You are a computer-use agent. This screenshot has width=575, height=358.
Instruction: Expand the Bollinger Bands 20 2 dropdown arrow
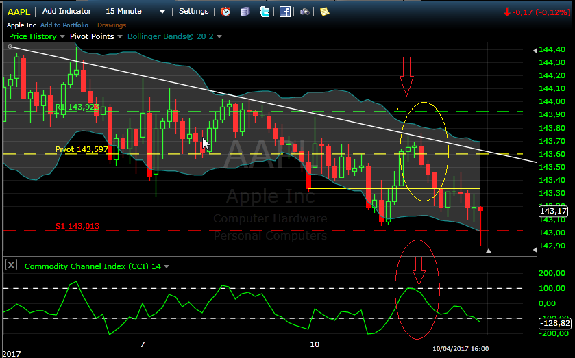click(x=219, y=37)
